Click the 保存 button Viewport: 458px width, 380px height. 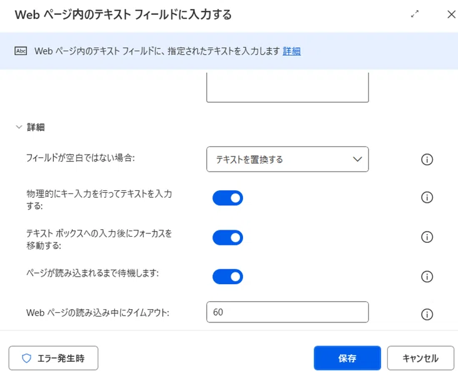[x=347, y=358]
